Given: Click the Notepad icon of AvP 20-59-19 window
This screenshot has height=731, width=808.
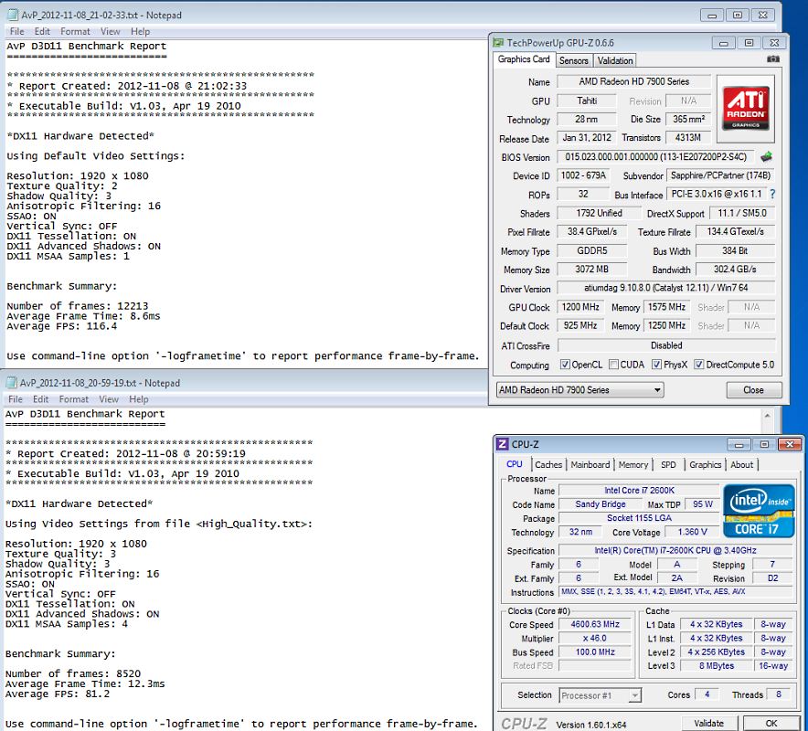Looking at the screenshot, I should (x=11, y=383).
